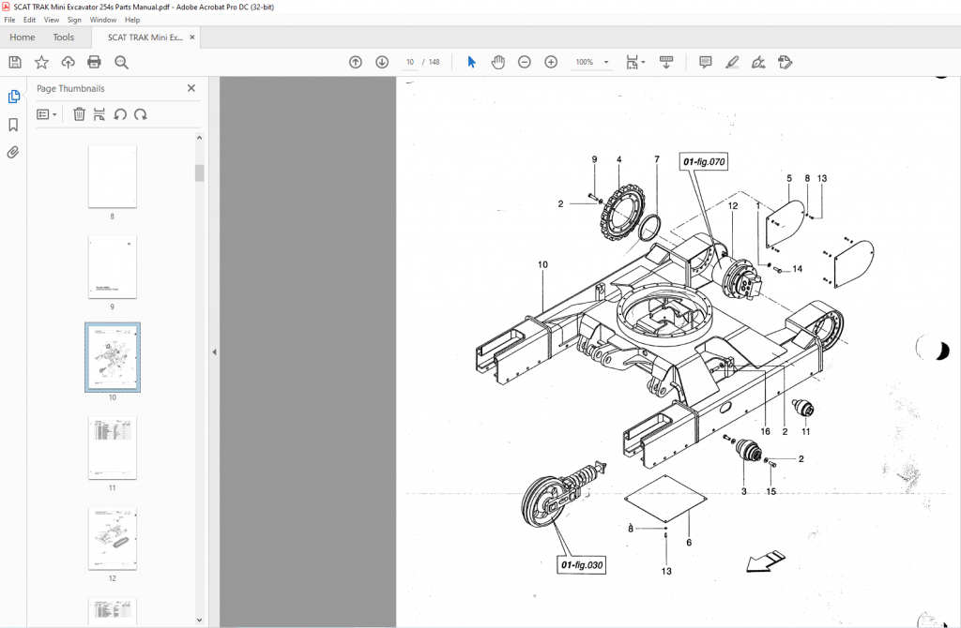Click the 01-fig.070 reference label
Viewport: 961px width, 628px height.
tap(704, 161)
